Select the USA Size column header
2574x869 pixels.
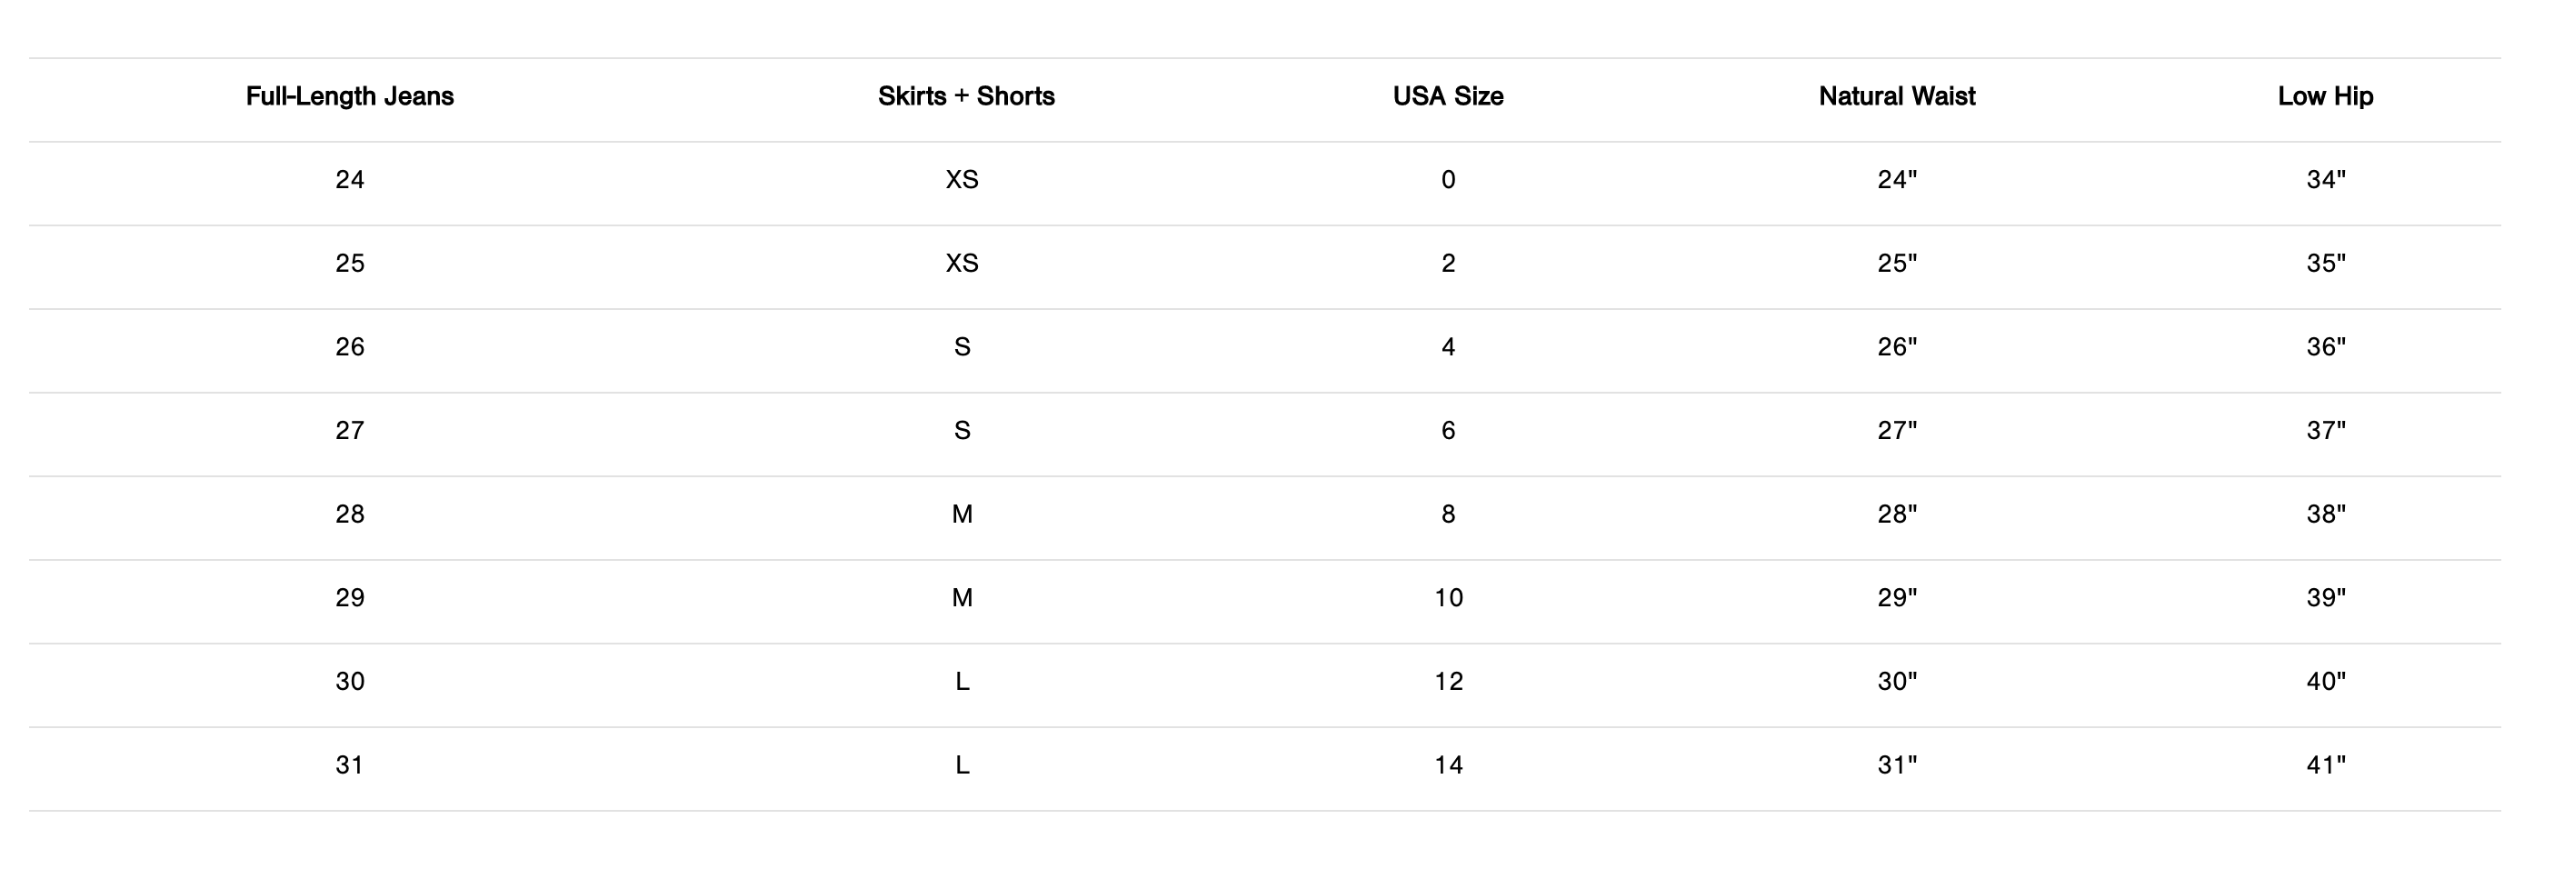point(1447,95)
